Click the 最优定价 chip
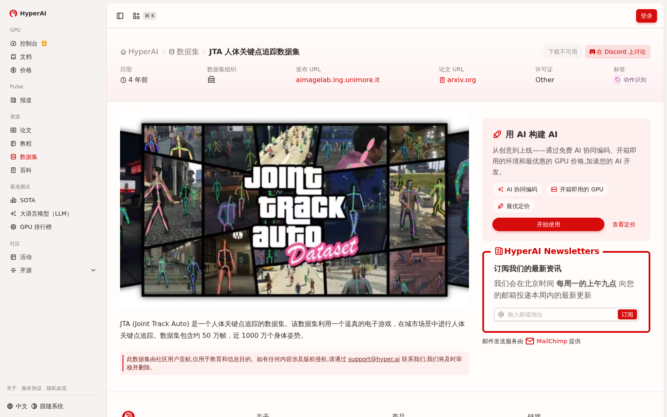The width and height of the screenshot is (667, 417). [514, 206]
